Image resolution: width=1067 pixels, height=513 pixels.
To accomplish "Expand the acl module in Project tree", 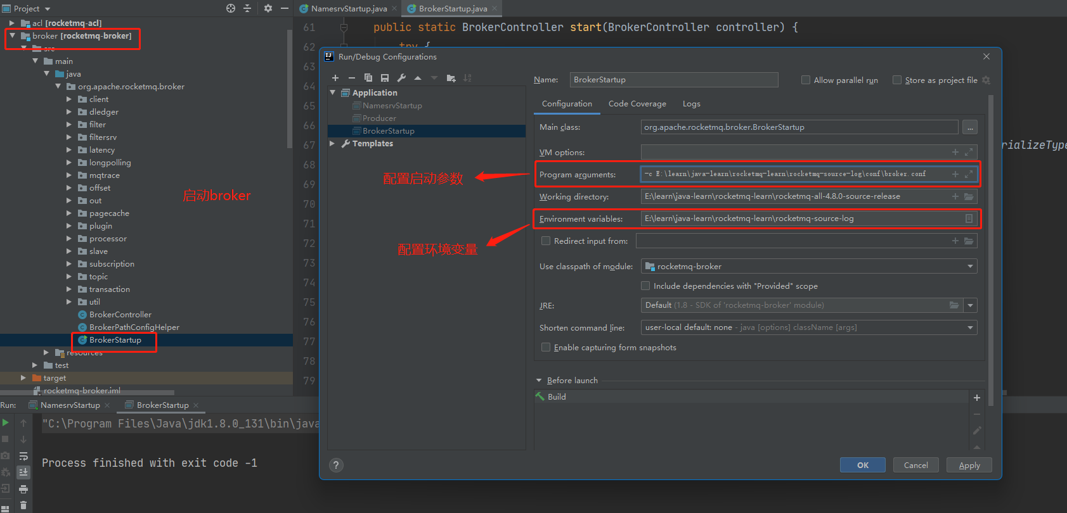I will [x=12, y=23].
